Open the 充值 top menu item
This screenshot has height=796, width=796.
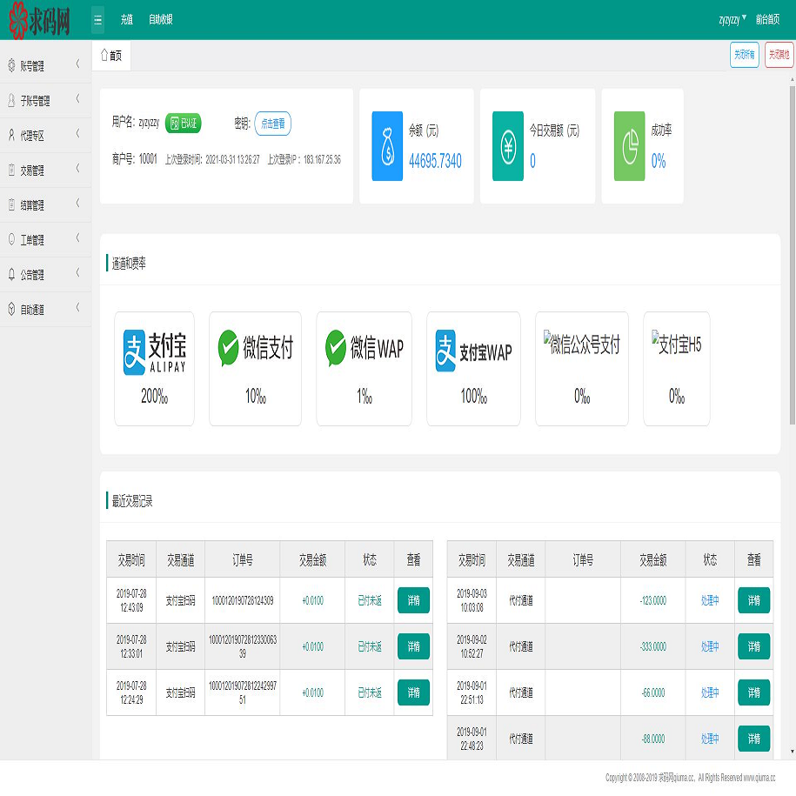tap(127, 19)
